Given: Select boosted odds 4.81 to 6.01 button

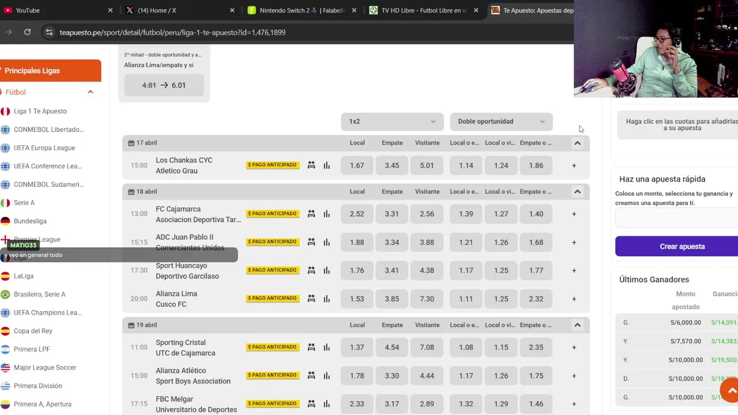Looking at the screenshot, I should coord(164,85).
